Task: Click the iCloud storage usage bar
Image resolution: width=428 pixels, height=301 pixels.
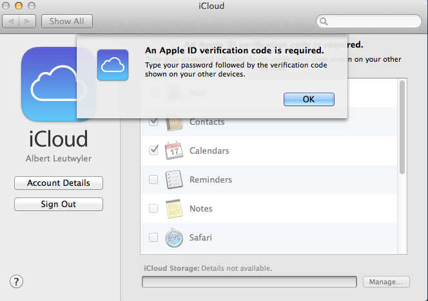Action: [249, 282]
